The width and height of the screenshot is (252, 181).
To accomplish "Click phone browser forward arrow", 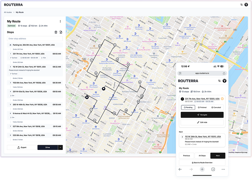I will pyautogui.click(x=191, y=169).
